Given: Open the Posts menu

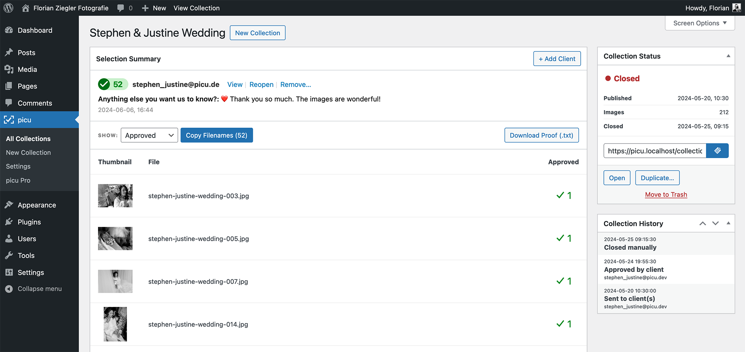Looking at the screenshot, I should 26,52.
